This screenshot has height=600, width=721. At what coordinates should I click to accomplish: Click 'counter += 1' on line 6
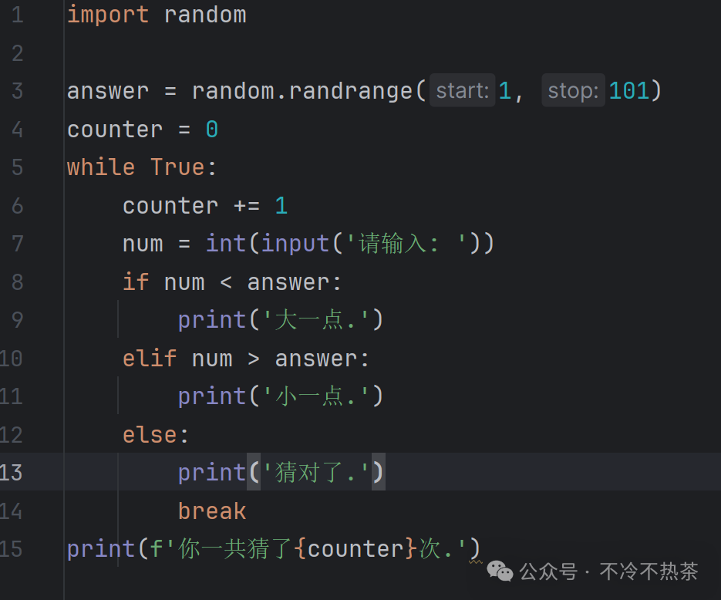(x=205, y=205)
